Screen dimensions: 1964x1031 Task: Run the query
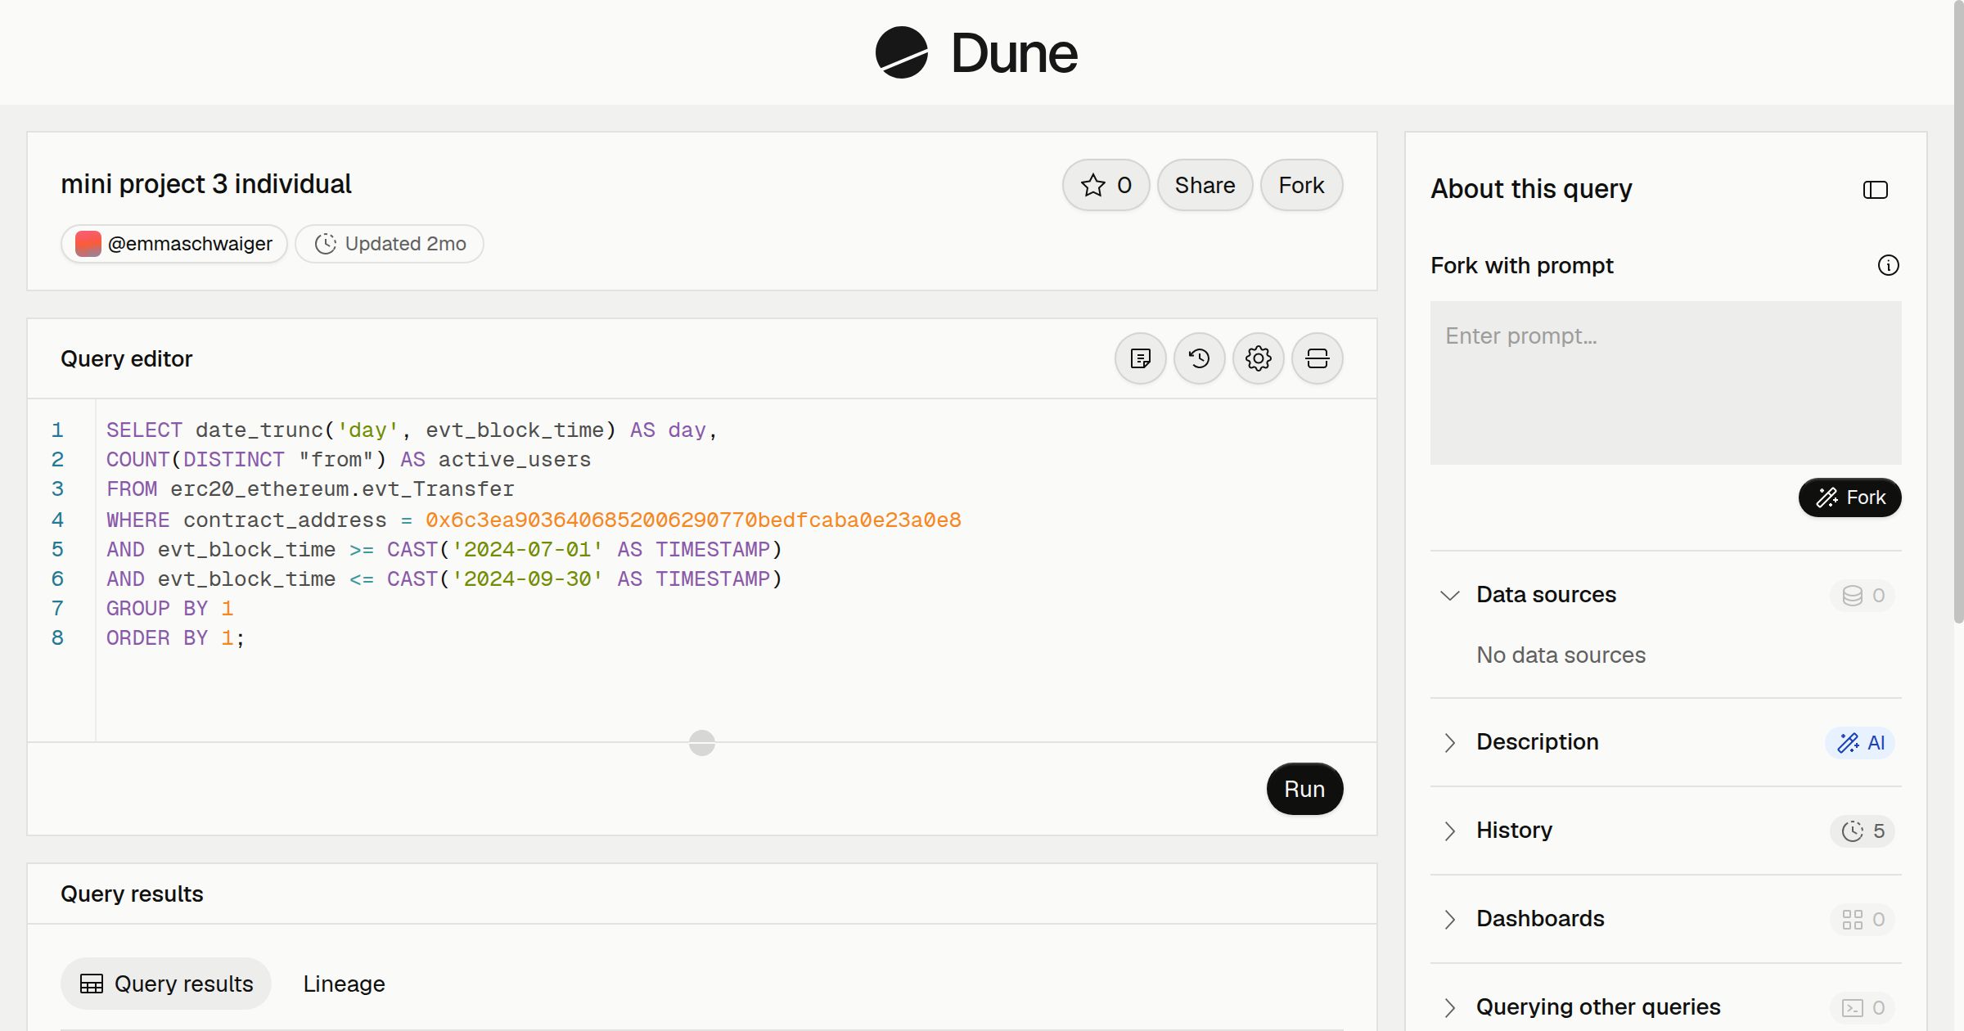point(1304,789)
